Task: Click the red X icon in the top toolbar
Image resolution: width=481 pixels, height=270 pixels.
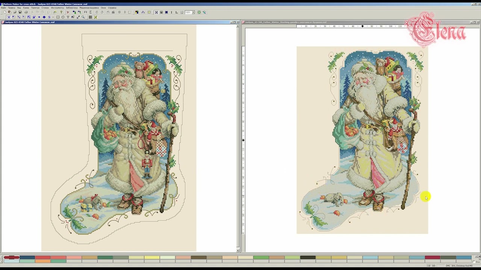Action: pyautogui.click(x=68, y=12)
